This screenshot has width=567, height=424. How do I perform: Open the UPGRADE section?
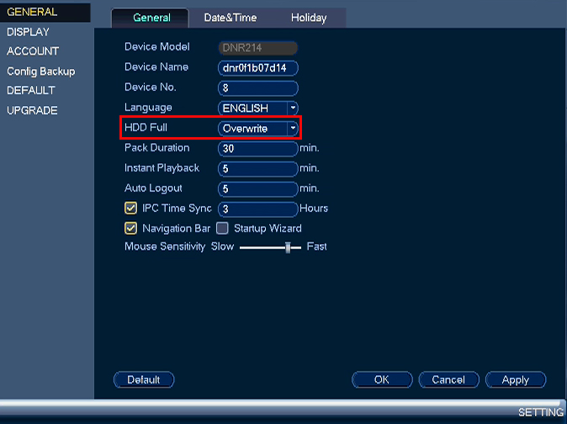[x=32, y=110]
